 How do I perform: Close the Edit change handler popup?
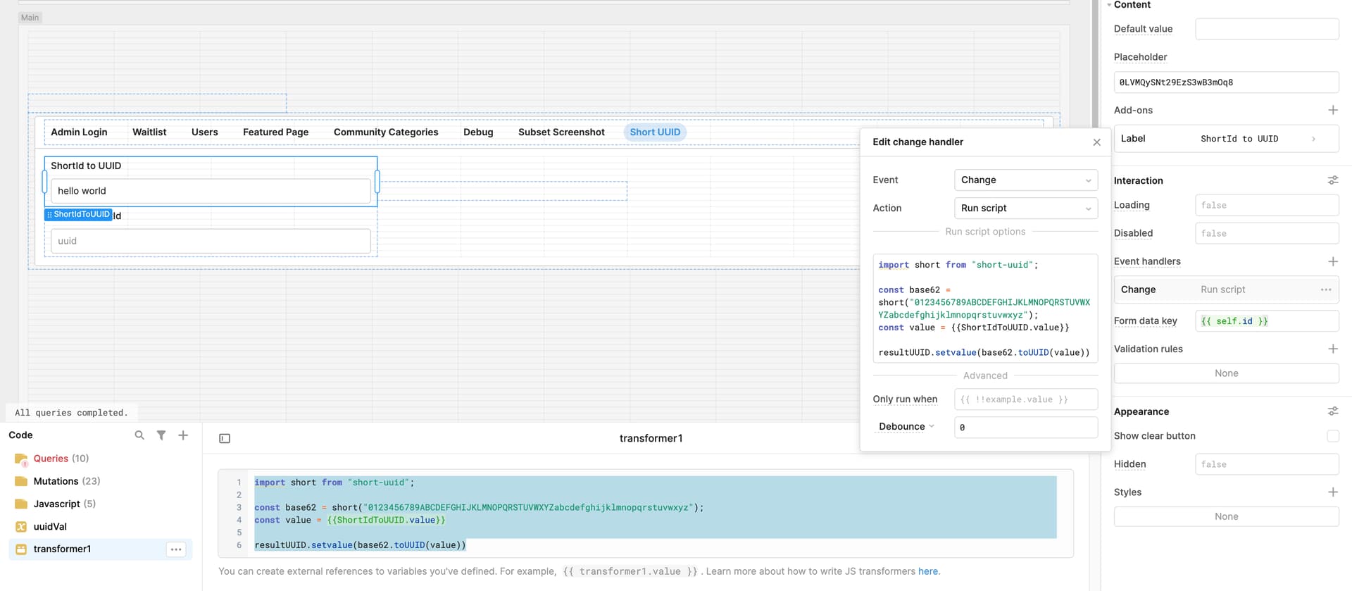1096,142
